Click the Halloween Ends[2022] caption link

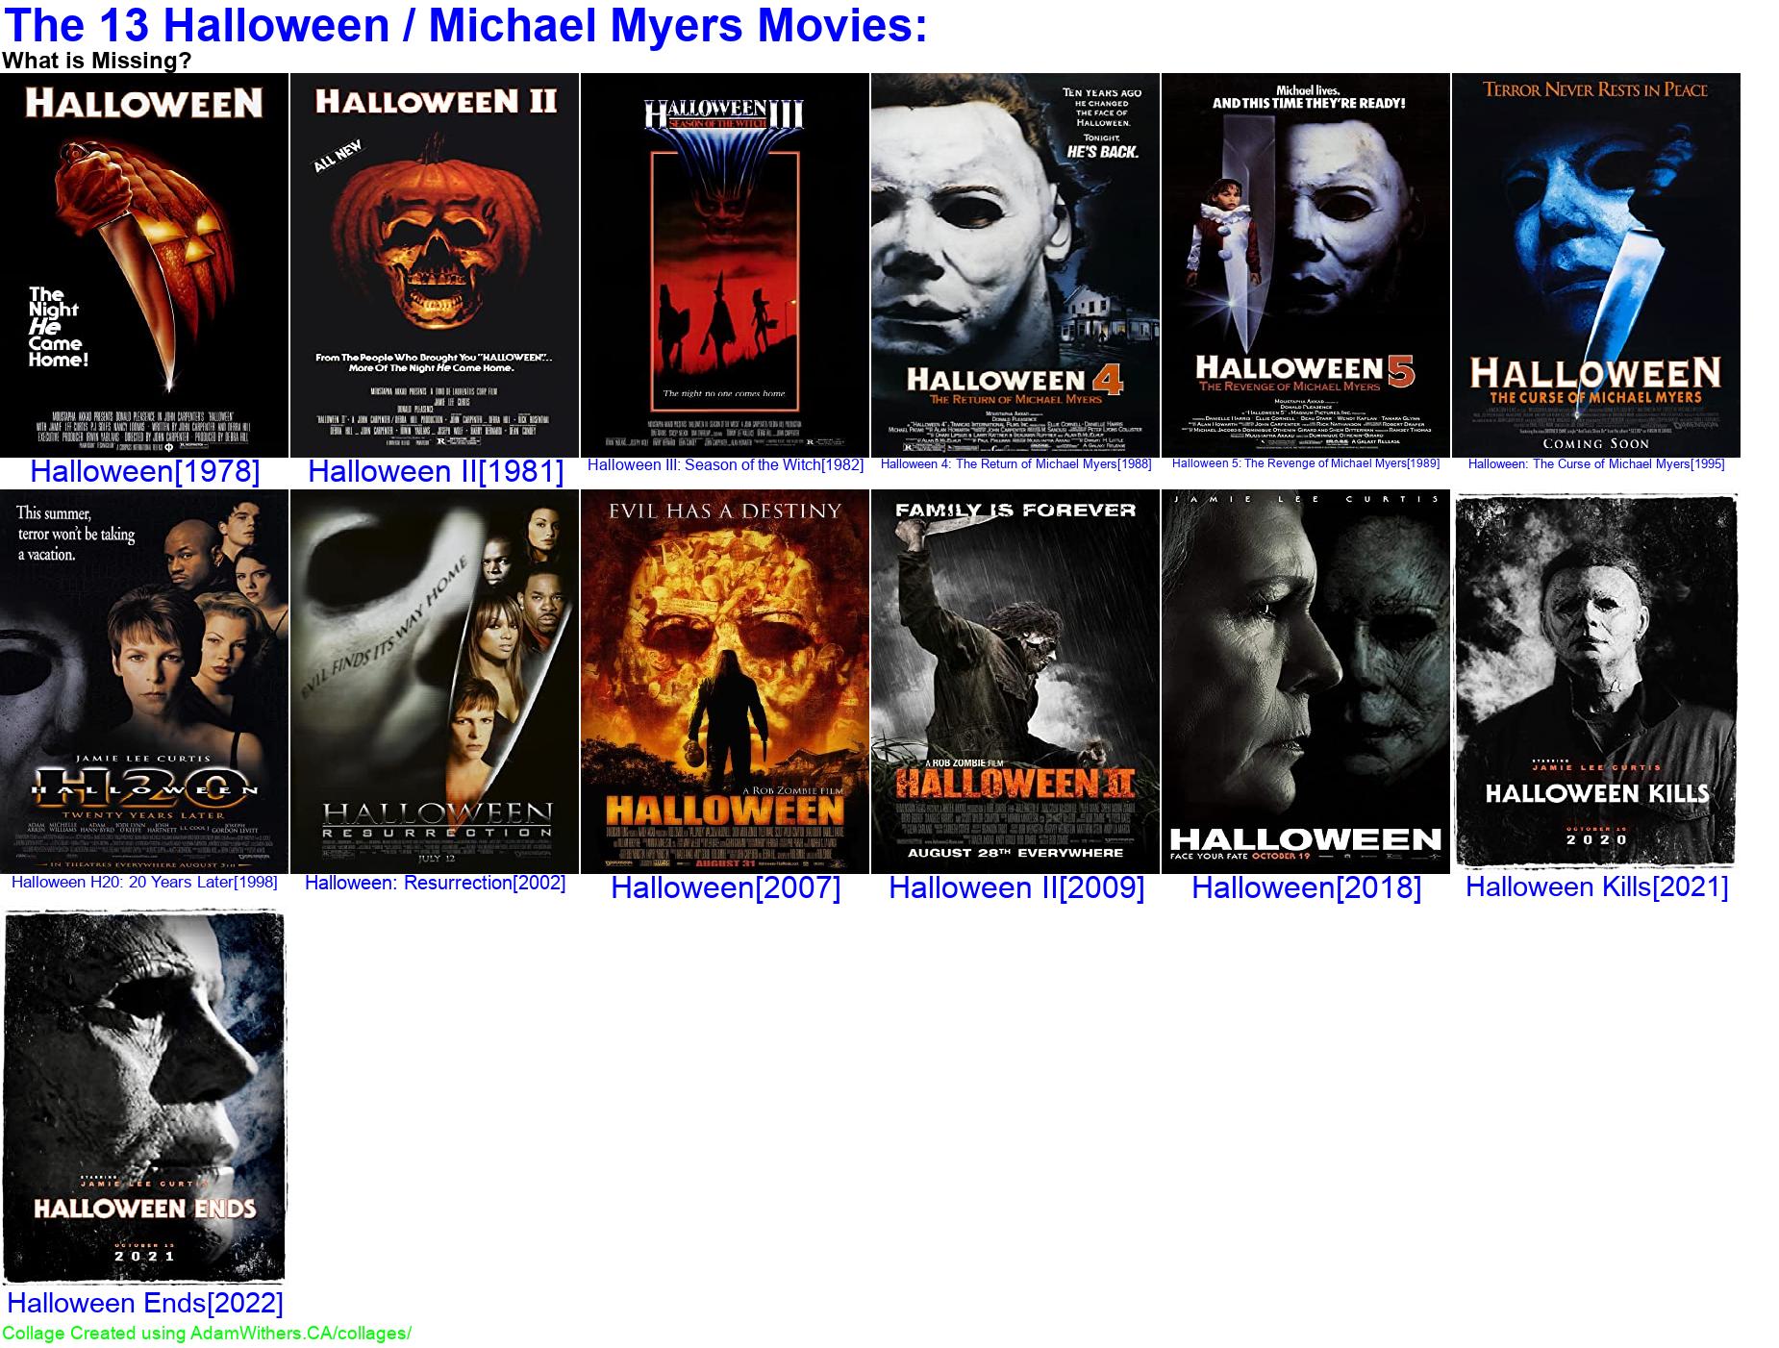point(145,1303)
